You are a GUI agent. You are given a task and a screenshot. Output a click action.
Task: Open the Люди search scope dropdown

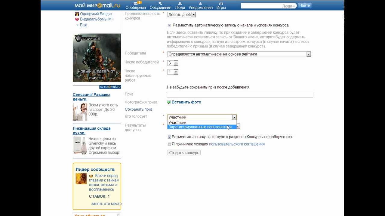tap(289, 6)
